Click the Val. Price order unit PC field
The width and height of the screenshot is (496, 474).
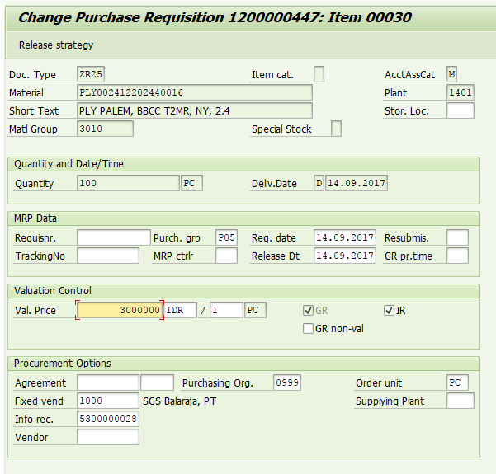(255, 310)
